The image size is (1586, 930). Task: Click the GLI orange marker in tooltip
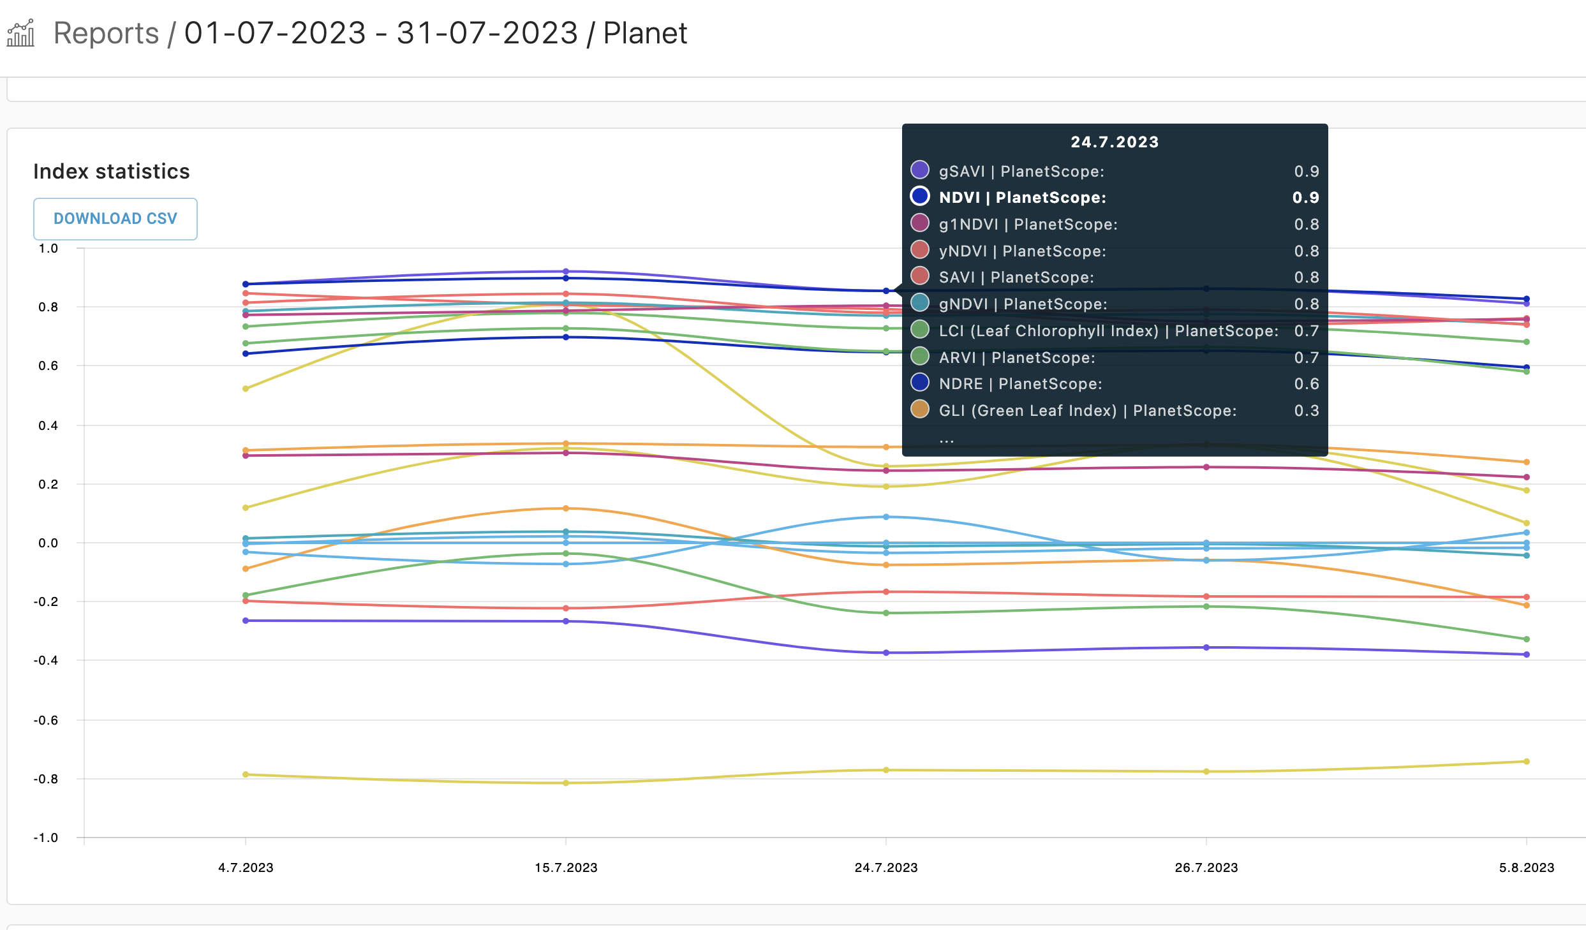(x=919, y=410)
